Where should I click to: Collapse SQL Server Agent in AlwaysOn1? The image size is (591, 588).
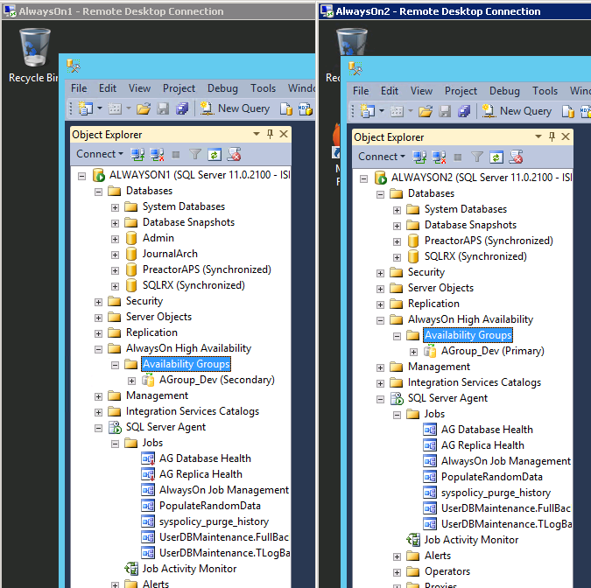pyautogui.click(x=98, y=428)
